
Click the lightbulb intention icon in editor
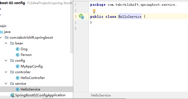[94, 11]
